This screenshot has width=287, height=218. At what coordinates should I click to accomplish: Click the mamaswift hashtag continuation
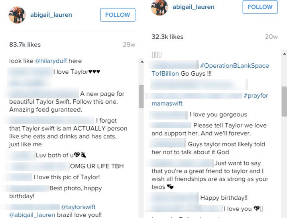[167, 103]
